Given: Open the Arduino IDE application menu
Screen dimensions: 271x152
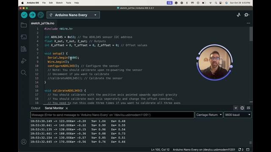Looking at the screenshot, I should click(33, 3).
